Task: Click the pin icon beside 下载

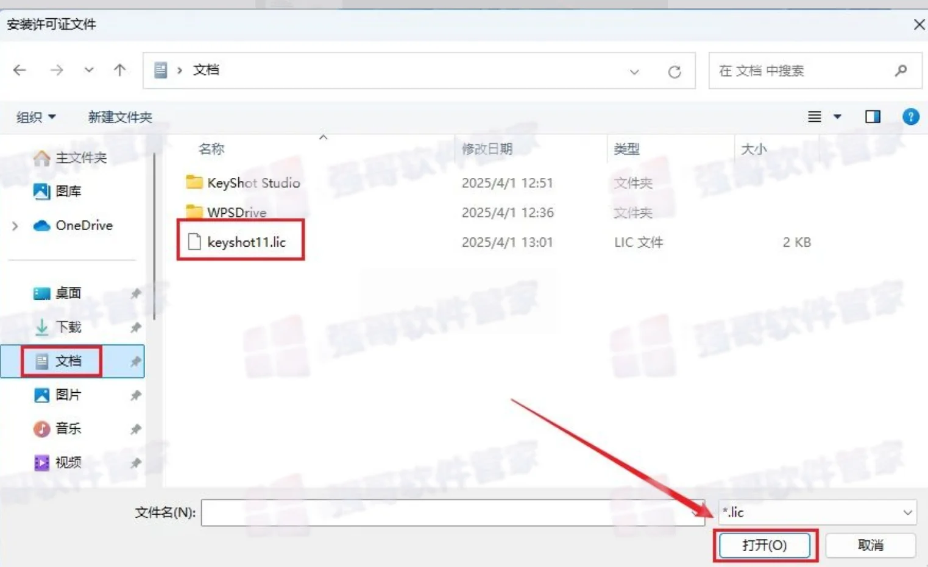Action: click(135, 328)
